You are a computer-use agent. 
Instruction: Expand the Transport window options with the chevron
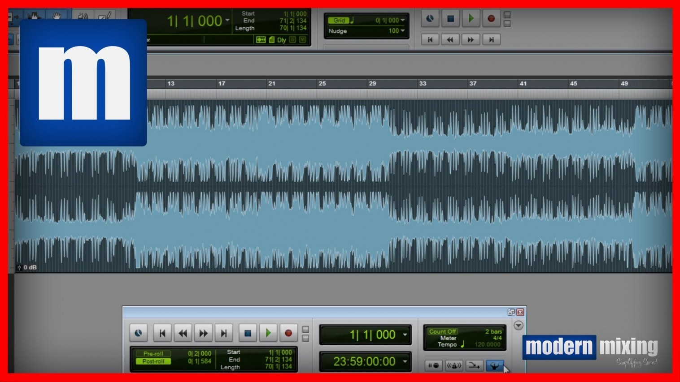(518, 326)
